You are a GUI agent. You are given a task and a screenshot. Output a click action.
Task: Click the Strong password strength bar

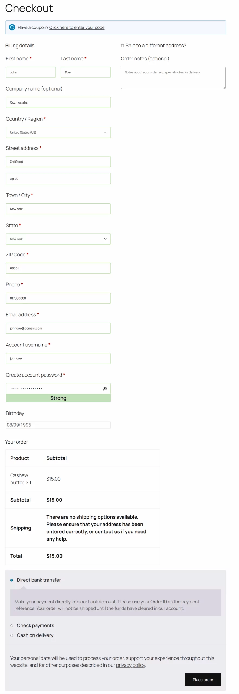coord(58,398)
